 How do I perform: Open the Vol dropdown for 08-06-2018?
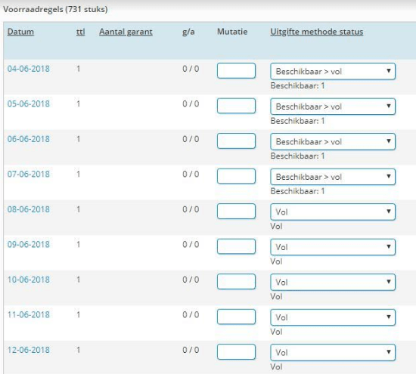333,212
